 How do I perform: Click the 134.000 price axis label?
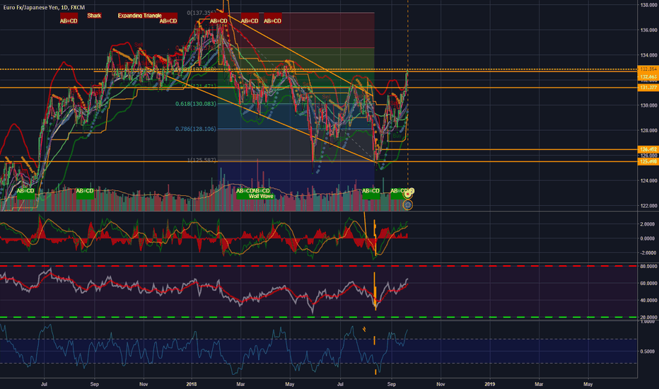[x=648, y=55]
